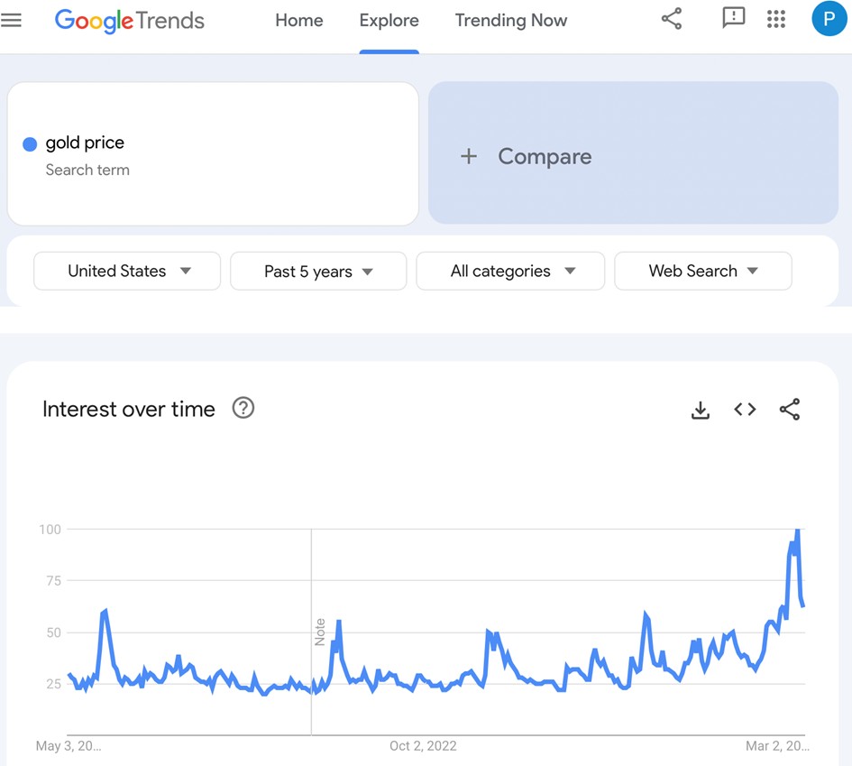Go to the Home tab
The height and width of the screenshot is (766, 852).
299,20
